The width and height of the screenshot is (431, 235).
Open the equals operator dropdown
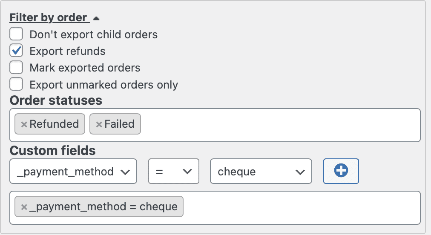(173, 172)
